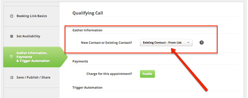Image resolution: width=248 pixels, height=98 pixels.
Task: Click the Charge for this appointment? label
Action: pyautogui.click(x=109, y=74)
